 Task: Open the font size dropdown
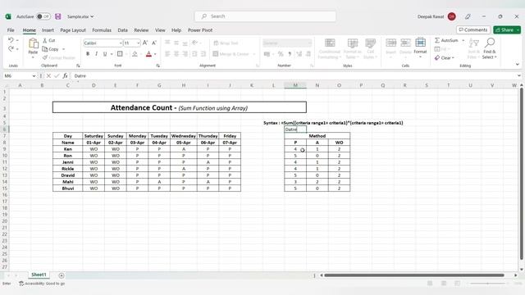(138, 43)
